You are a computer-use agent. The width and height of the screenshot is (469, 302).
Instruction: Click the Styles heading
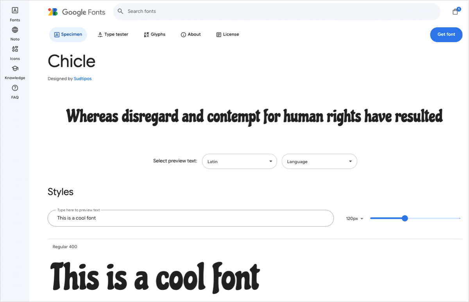(x=61, y=192)
